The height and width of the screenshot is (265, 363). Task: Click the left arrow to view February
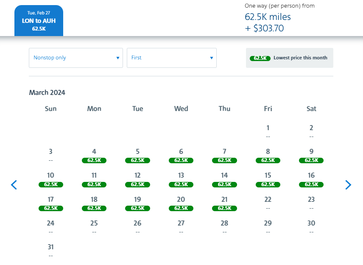click(14, 185)
